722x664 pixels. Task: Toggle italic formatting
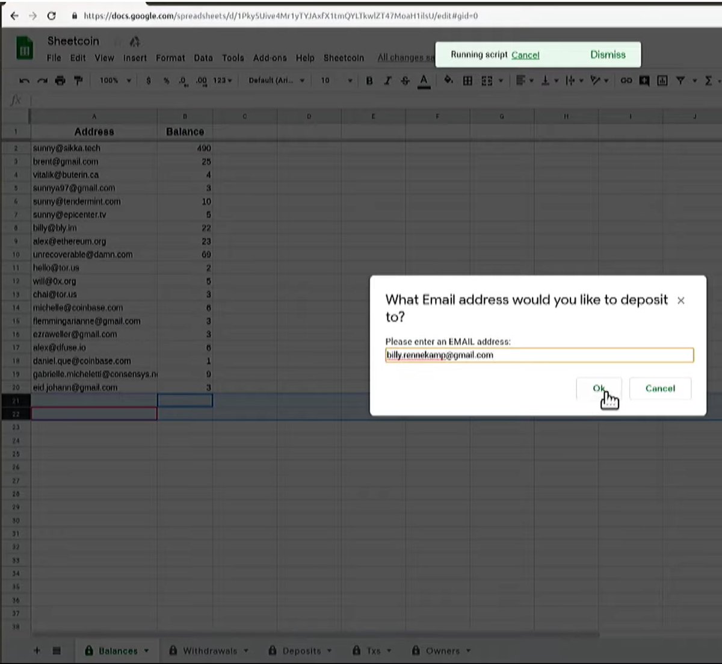point(387,81)
